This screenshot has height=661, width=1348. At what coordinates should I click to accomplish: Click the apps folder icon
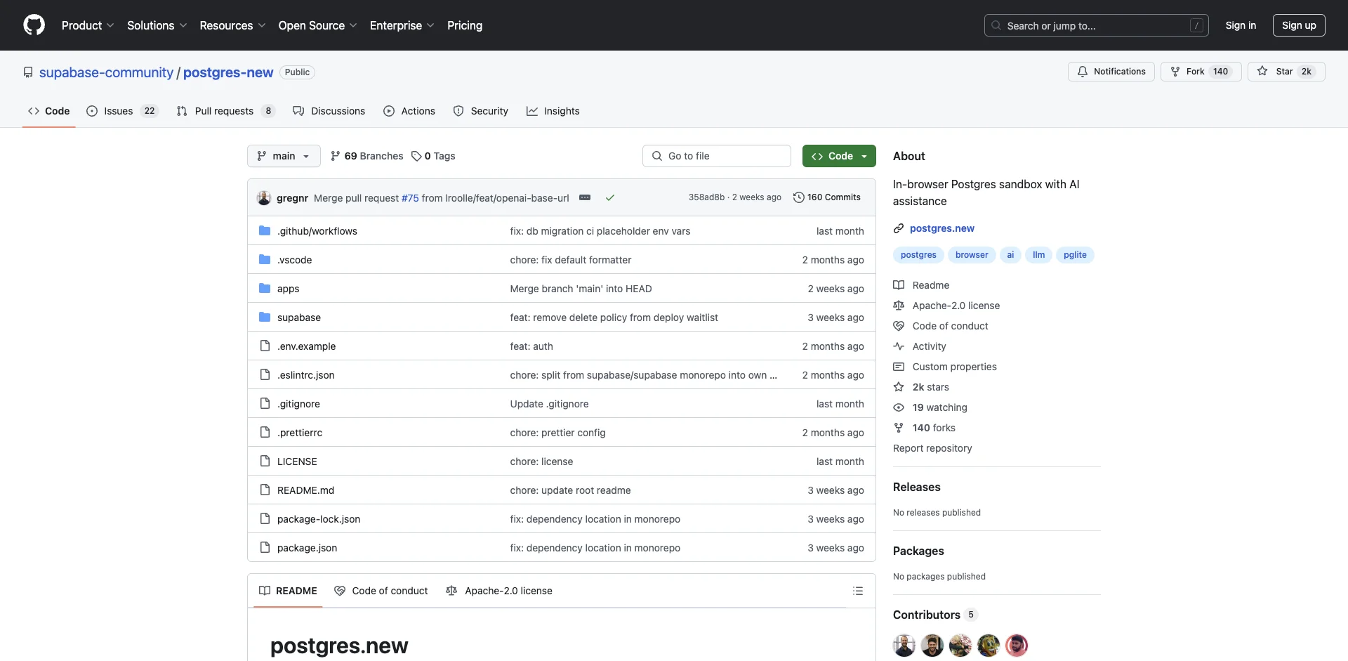265,289
